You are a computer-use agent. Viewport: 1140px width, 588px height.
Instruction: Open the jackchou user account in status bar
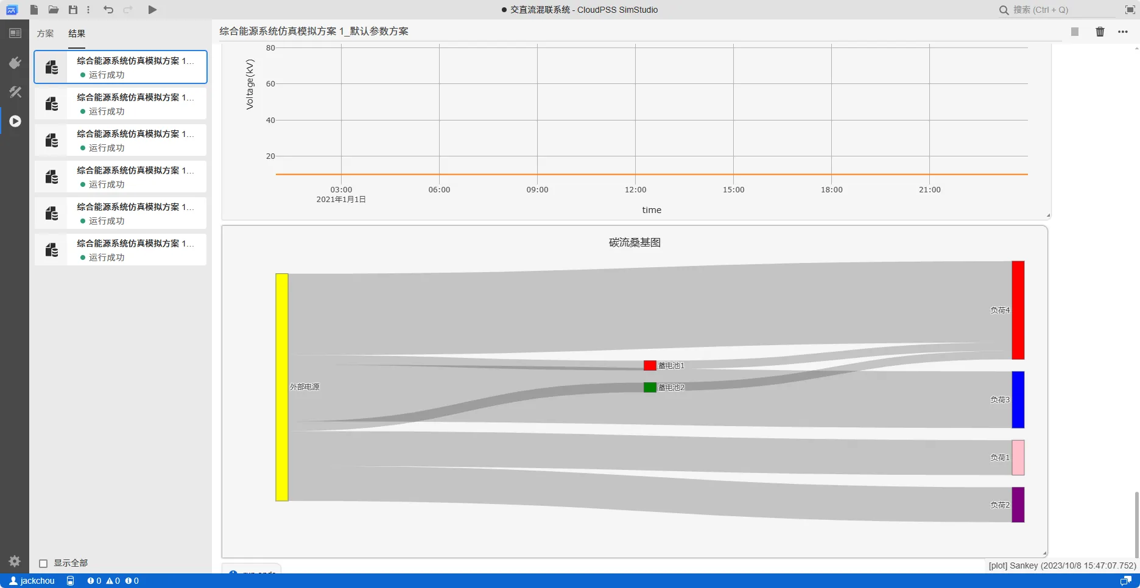[32, 581]
